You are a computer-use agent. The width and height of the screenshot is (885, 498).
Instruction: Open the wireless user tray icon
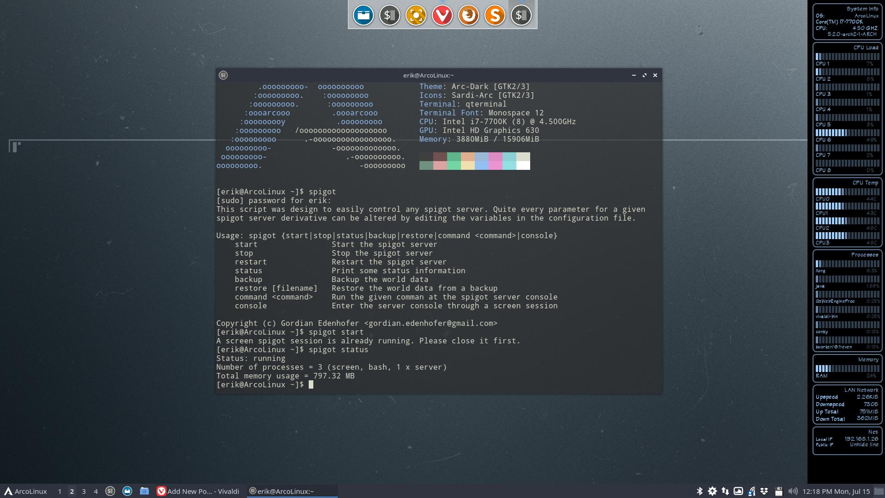(x=751, y=491)
